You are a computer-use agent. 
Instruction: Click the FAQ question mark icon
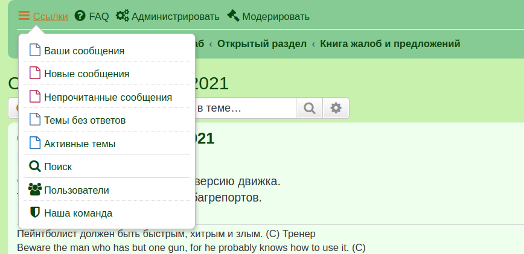tap(80, 16)
